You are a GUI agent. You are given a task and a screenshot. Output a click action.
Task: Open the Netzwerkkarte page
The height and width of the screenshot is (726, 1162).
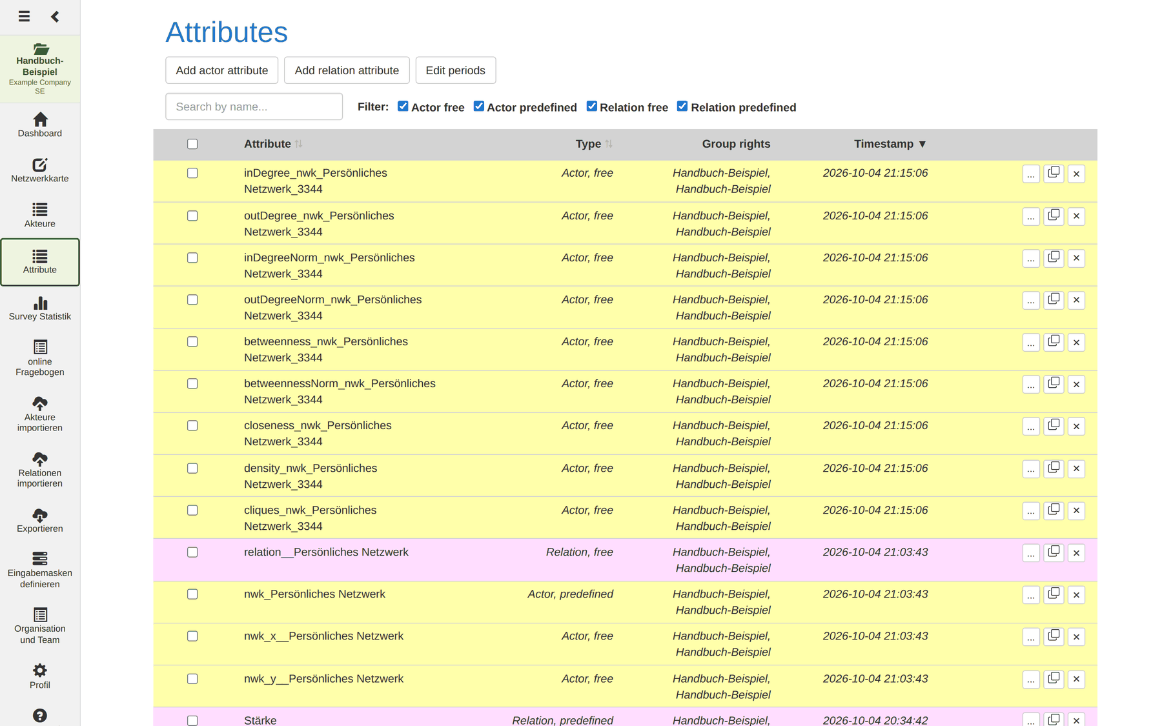point(40,170)
